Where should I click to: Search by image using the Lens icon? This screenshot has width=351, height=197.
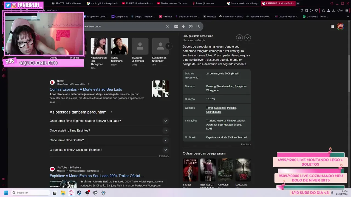191,27
